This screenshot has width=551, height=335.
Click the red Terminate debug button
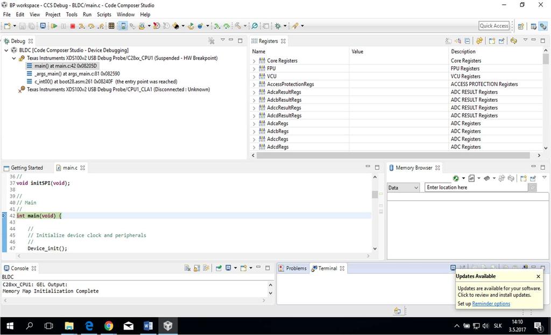pyautogui.click(x=73, y=26)
